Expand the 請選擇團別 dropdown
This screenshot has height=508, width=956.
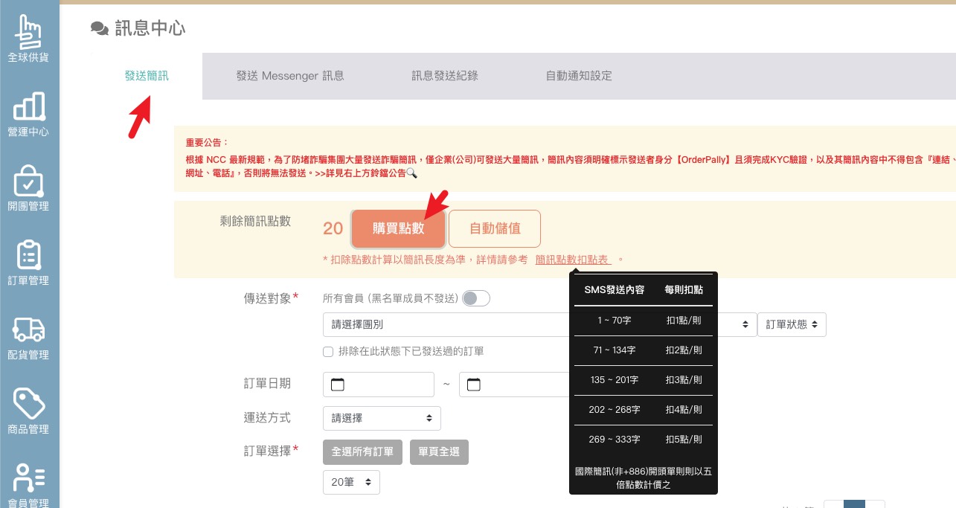[446, 324]
